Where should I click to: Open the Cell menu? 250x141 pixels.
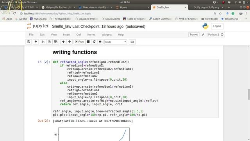(79, 34)
